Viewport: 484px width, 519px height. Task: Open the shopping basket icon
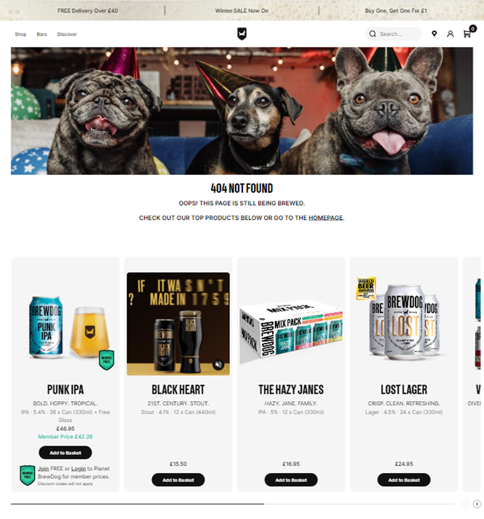[x=468, y=33]
